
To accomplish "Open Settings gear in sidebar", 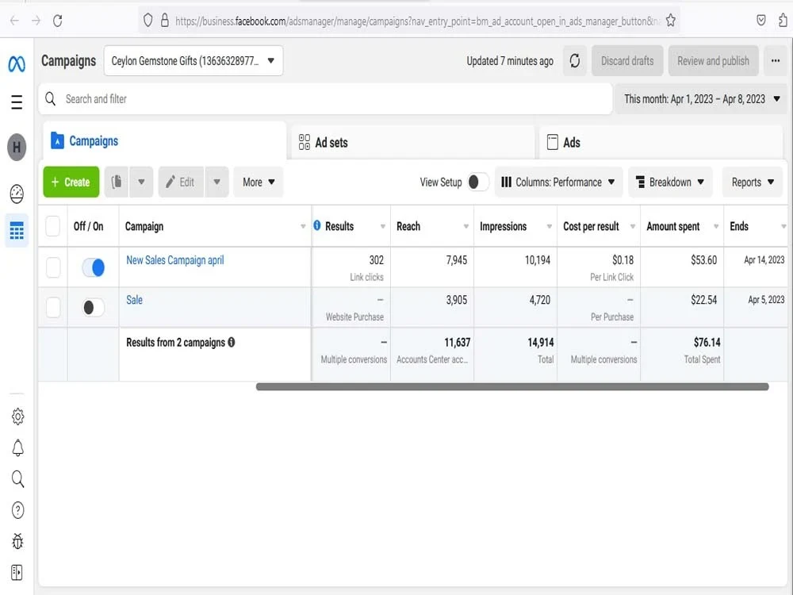I will coord(17,417).
